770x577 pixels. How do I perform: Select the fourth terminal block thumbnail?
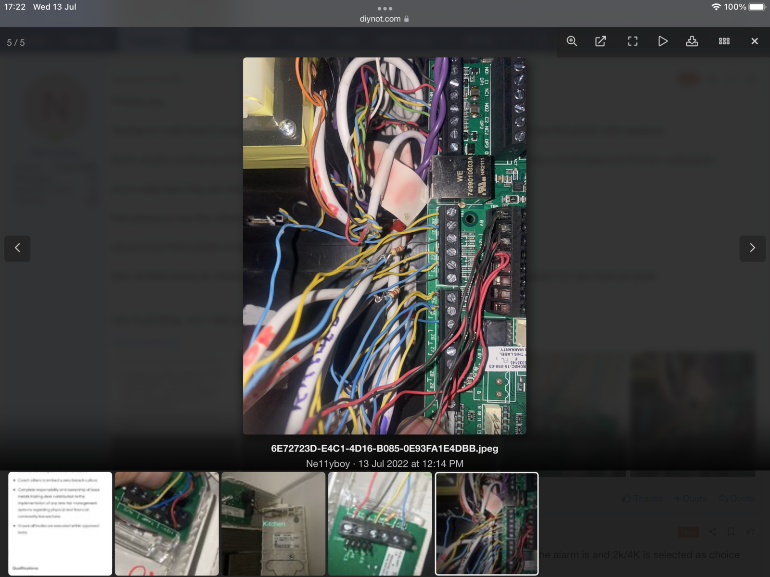click(x=380, y=523)
